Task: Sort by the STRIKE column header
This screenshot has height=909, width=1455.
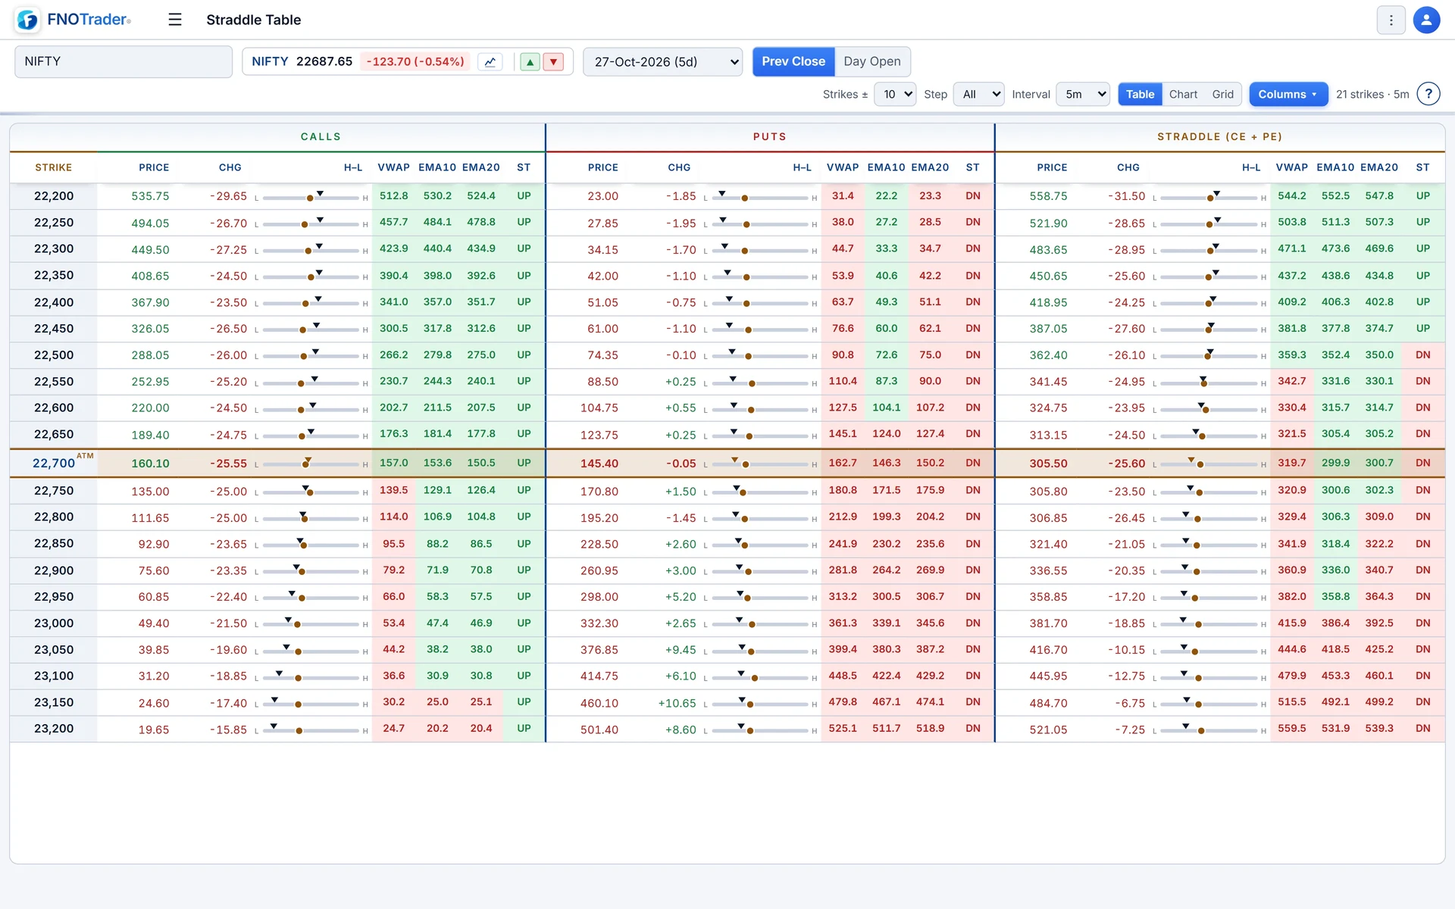Action: pyautogui.click(x=54, y=167)
